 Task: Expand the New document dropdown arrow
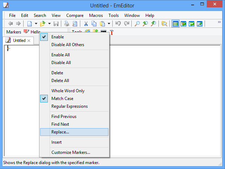coord(36,24)
